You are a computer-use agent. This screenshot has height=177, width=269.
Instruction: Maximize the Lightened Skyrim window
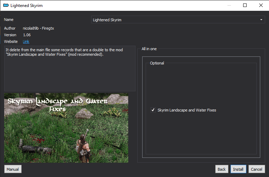pos(245,5)
